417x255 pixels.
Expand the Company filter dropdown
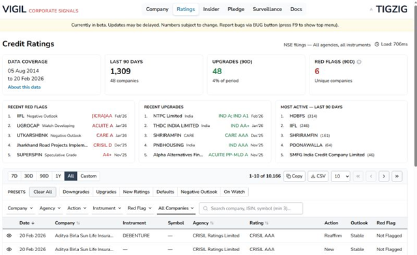tap(20, 208)
